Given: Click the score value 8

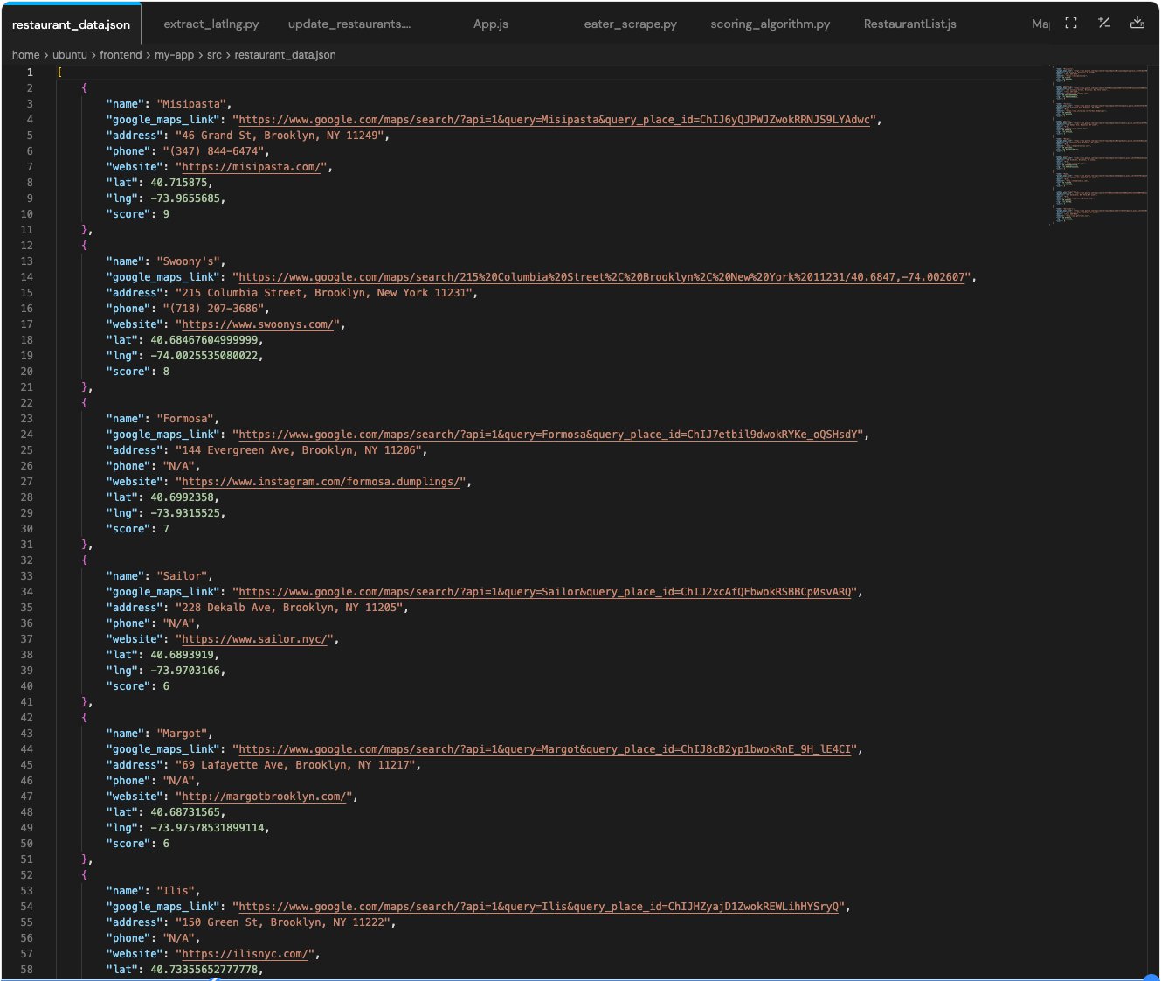Looking at the screenshot, I should pyautogui.click(x=166, y=372).
